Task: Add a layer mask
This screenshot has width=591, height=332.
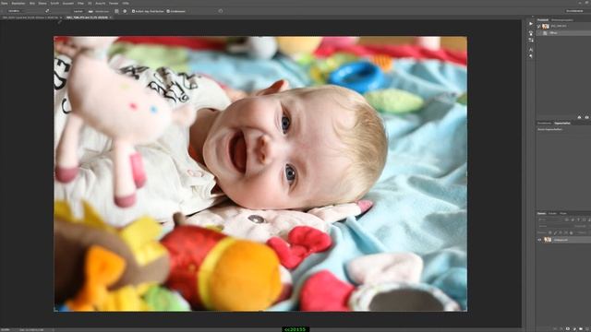Action: tap(568, 329)
